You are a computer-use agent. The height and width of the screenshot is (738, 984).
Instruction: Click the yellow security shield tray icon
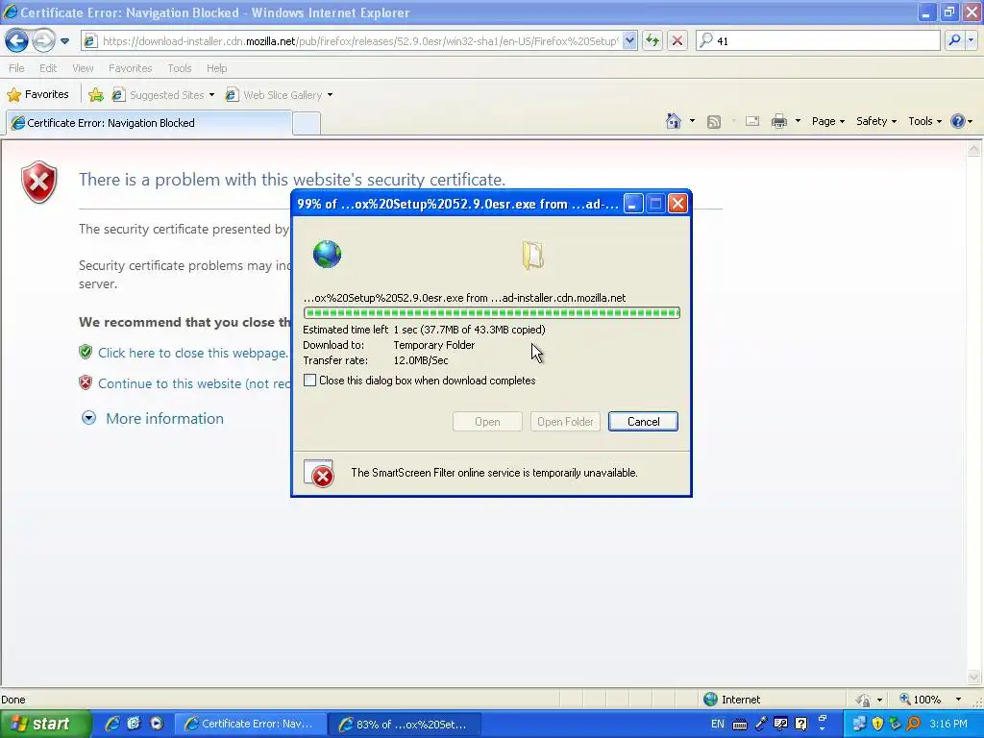click(x=877, y=725)
